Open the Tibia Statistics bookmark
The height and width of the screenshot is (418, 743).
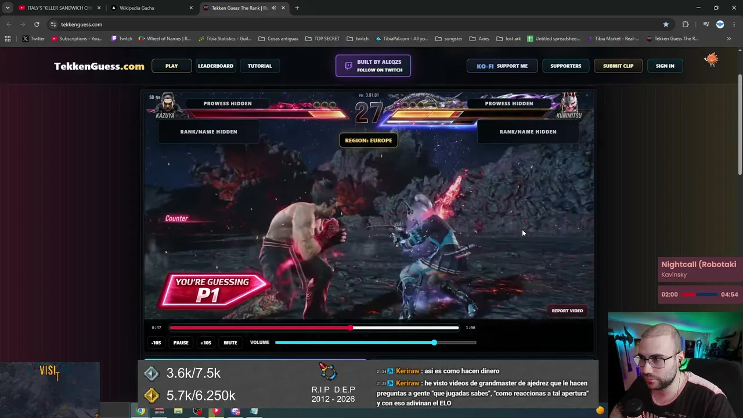coord(225,39)
